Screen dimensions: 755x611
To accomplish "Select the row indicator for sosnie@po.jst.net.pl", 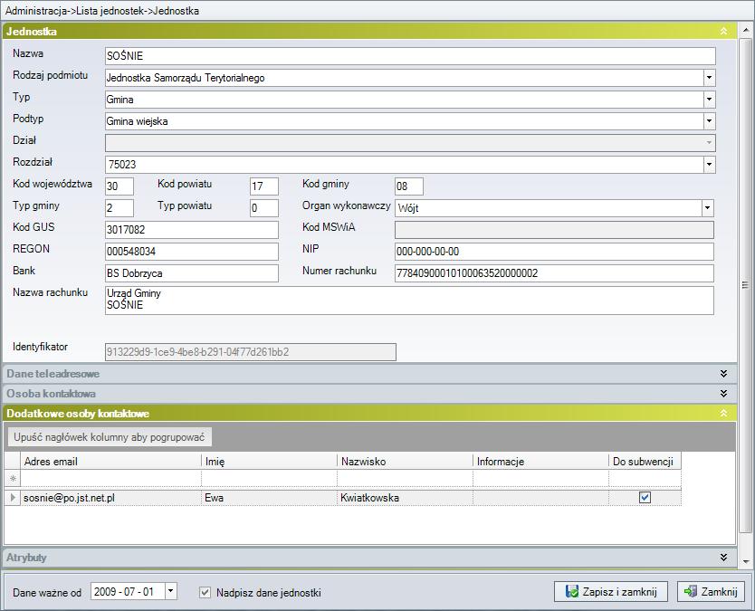I will pos(13,497).
